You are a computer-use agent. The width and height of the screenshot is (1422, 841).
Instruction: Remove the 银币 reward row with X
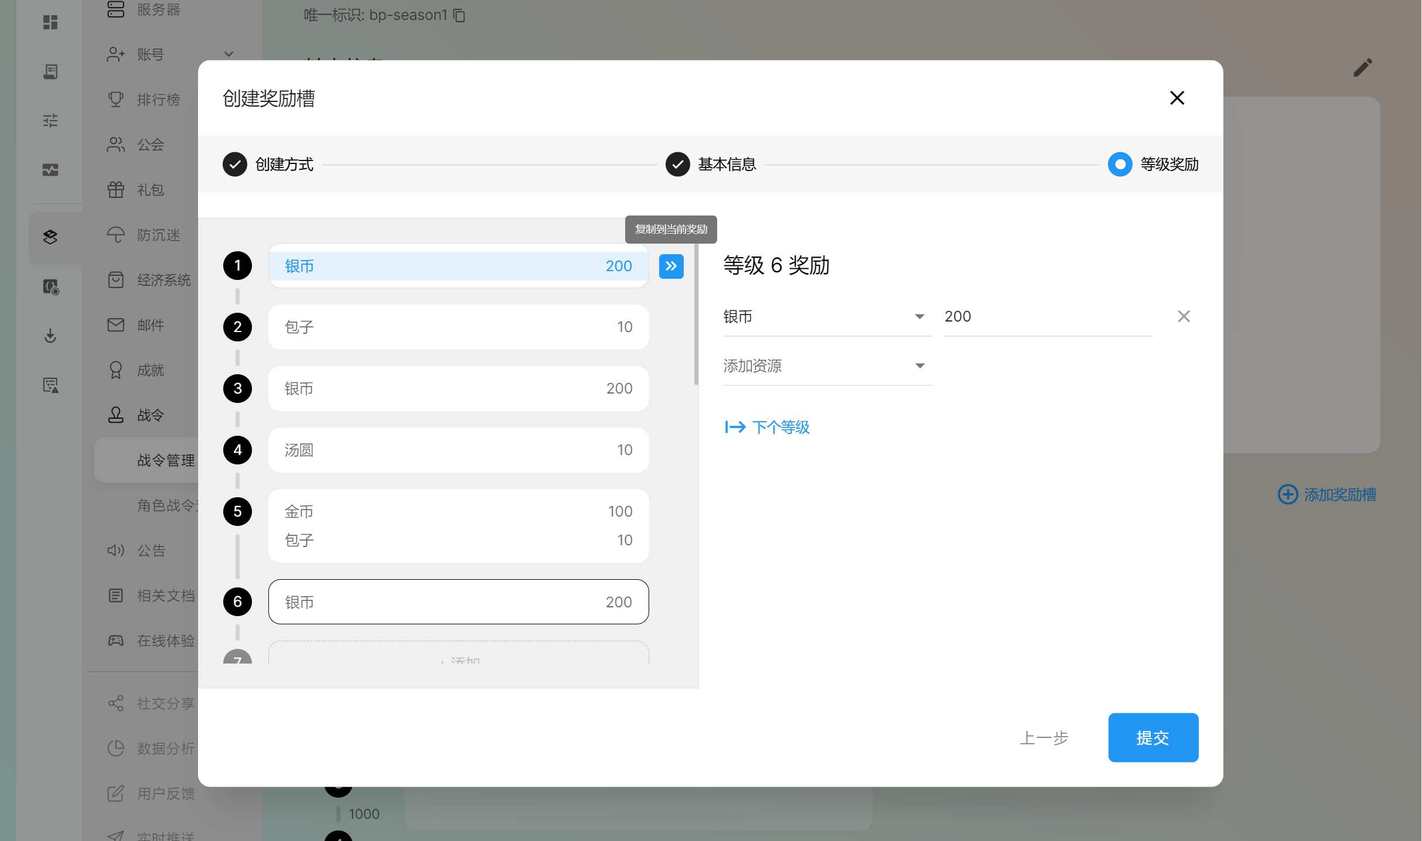[x=1184, y=316]
